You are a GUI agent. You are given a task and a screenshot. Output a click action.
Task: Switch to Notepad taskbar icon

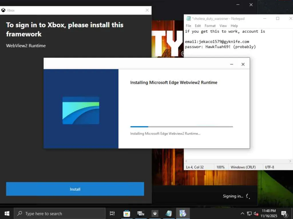click(169, 213)
